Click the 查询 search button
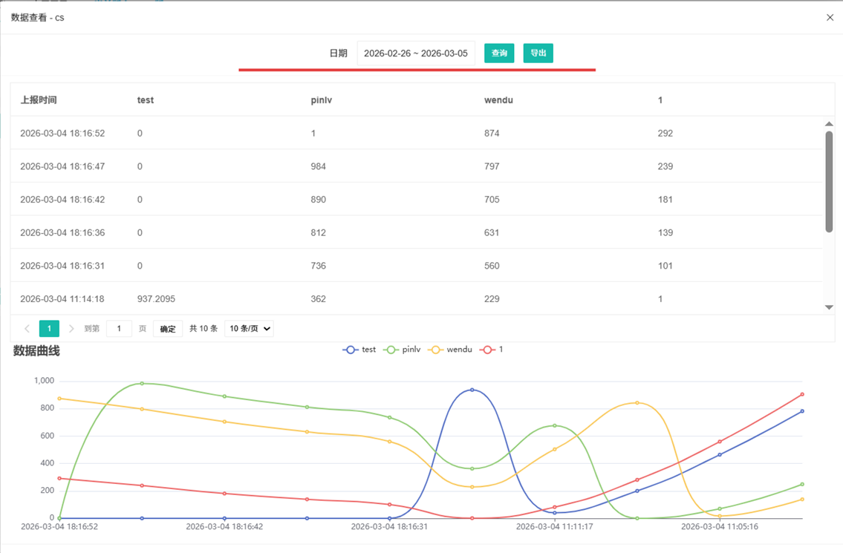Image resolution: width=843 pixels, height=553 pixels. 499,53
